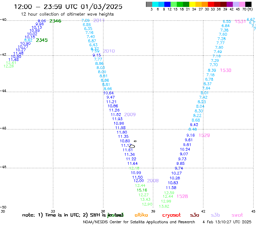The image size is (256, 225).
Task: Click the wave height value 13.43
Action: click(x=145, y=199)
